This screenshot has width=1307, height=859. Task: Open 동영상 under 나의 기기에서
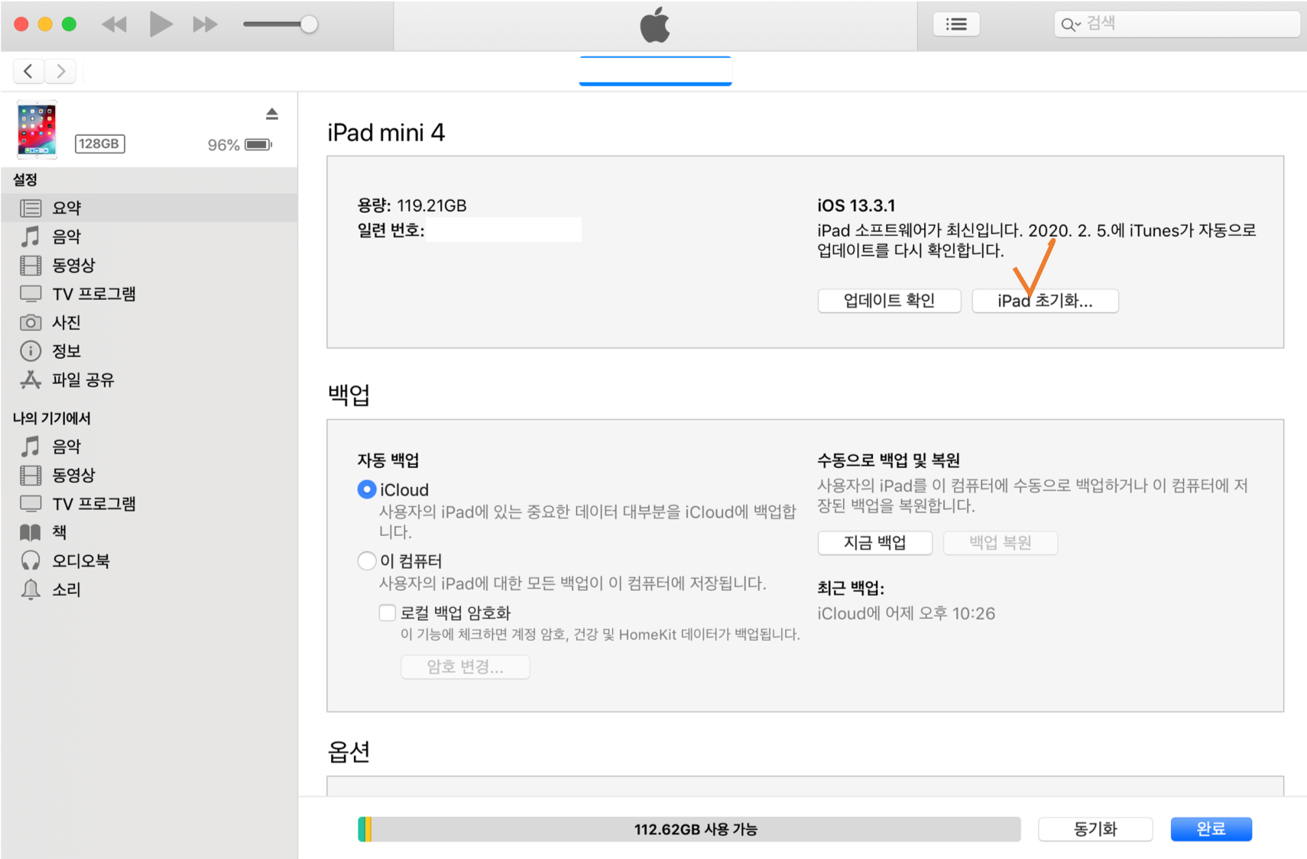tap(149, 475)
